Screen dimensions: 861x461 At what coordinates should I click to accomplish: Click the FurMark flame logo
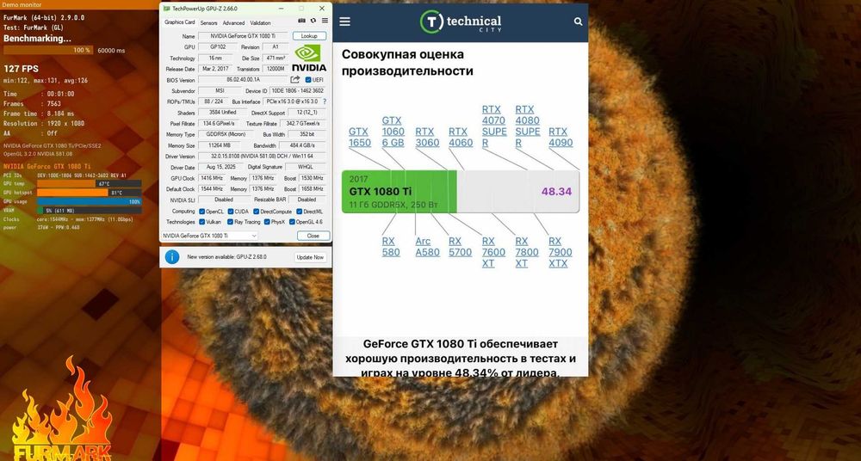(x=62, y=409)
